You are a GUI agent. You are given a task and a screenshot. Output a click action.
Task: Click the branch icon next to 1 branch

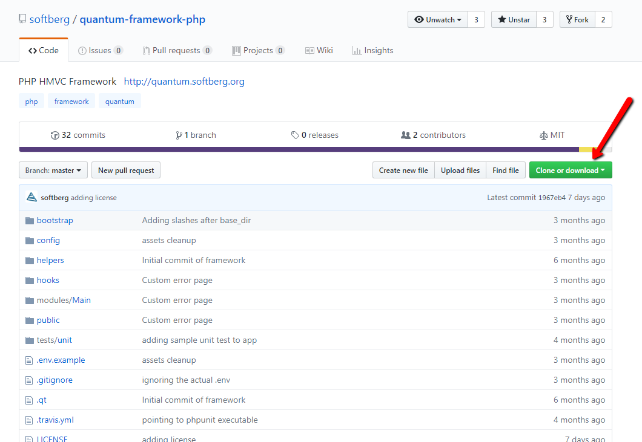coord(179,135)
